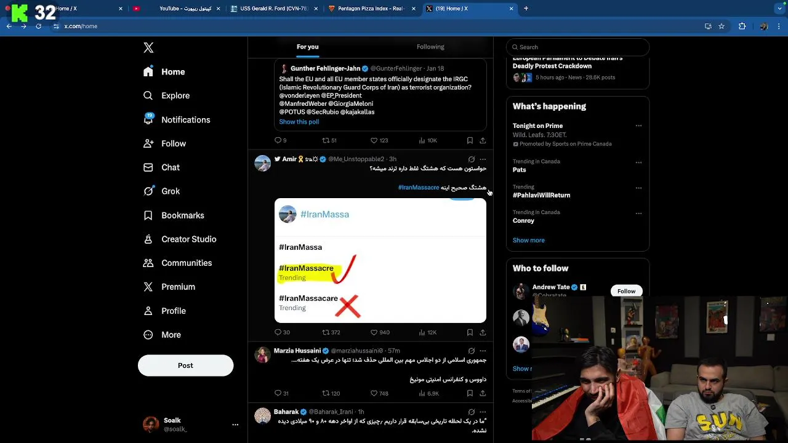Open Explore in the sidebar
The height and width of the screenshot is (443, 788).
pos(166,96)
